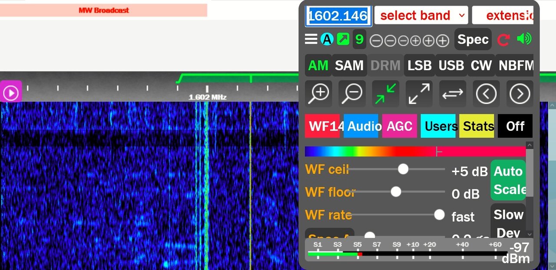Enable AM demodulation mode

click(x=318, y=65)
